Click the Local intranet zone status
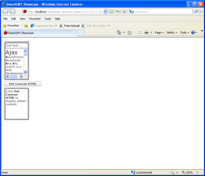 click(x=141, y=172)
